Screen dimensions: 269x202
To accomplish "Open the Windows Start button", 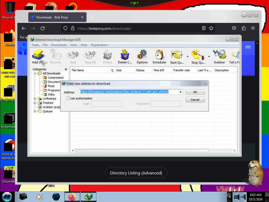I will pyautogui.click(x=7, y=197).
